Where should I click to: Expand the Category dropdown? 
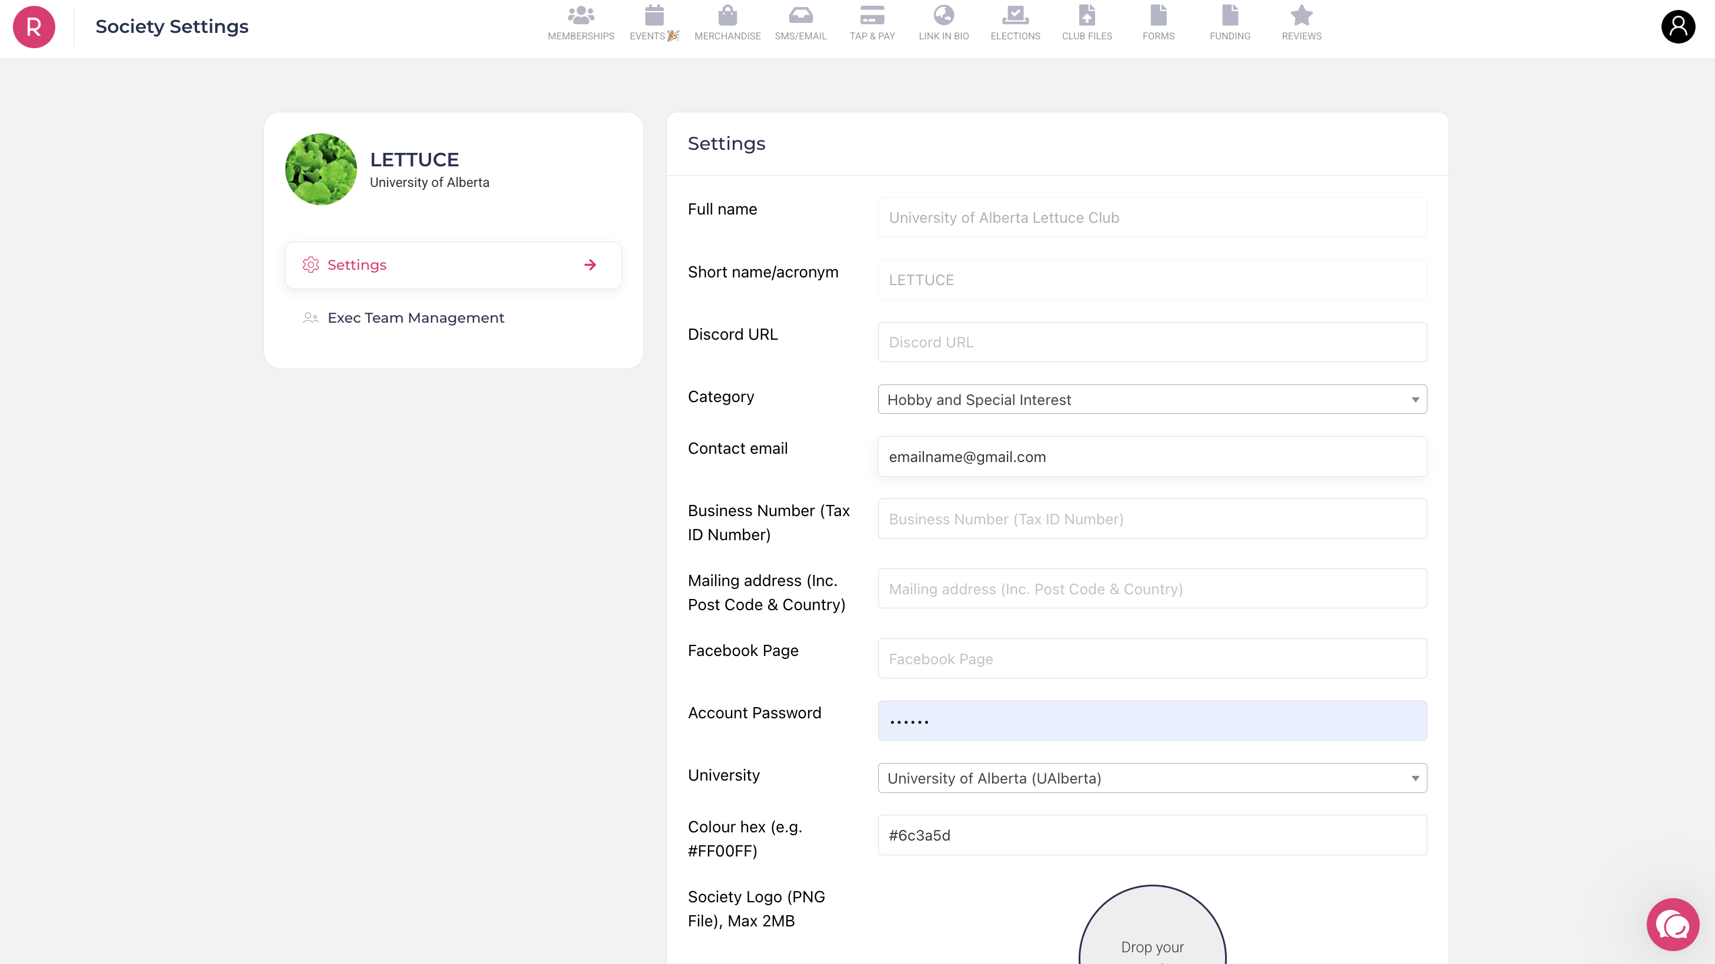[x=1152, y=400]
